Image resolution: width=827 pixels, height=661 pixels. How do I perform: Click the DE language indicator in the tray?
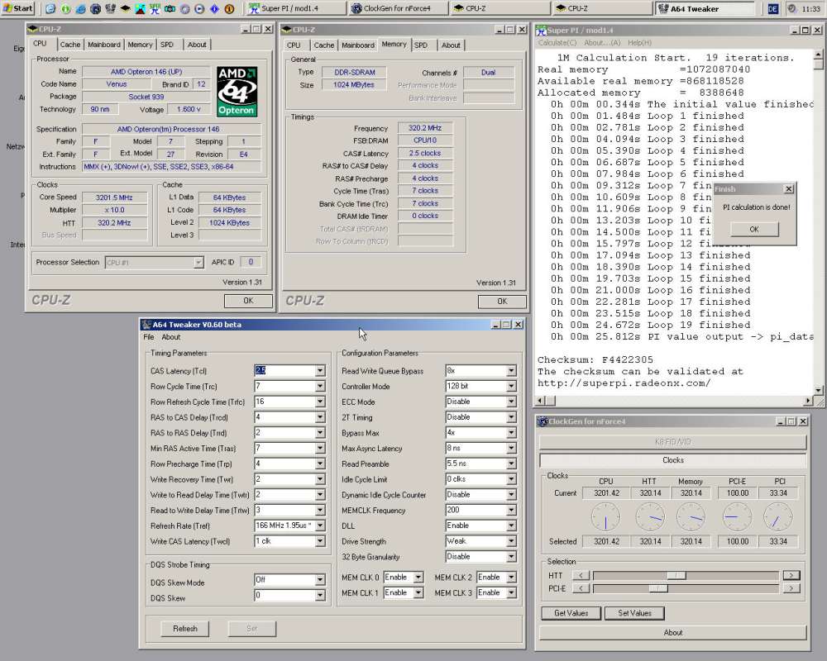[x=772, y=8]
